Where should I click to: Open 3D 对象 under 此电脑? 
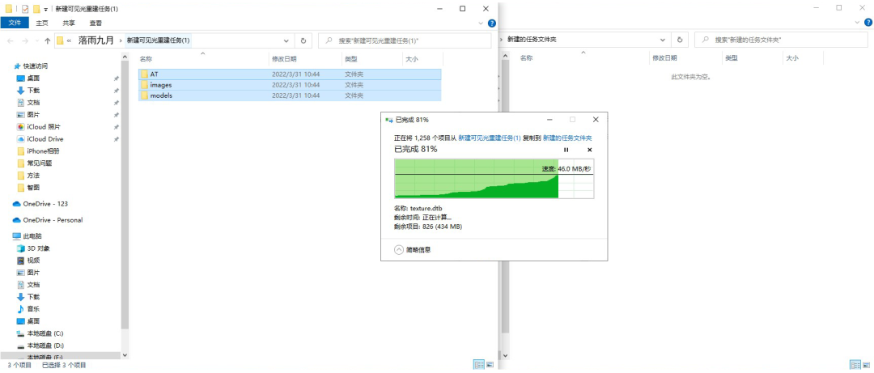coord(39,248)
